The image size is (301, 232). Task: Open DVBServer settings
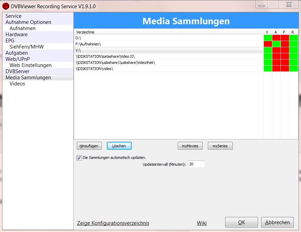[38, 71]
